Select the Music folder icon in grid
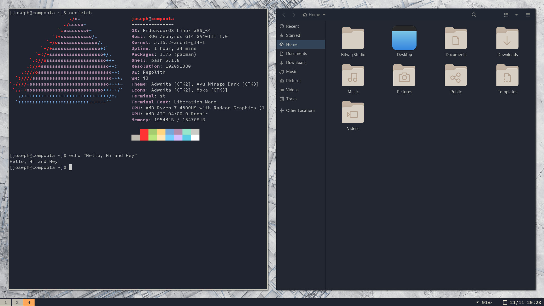This screenshot has width=544, height=306. (353, 75)
